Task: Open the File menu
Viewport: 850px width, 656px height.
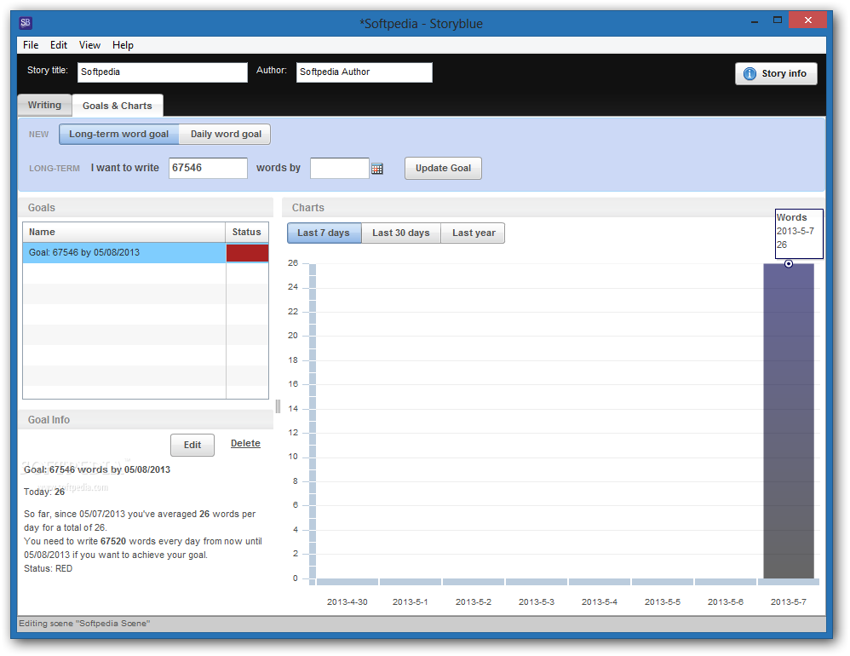Action: click(x=31, y=45)
